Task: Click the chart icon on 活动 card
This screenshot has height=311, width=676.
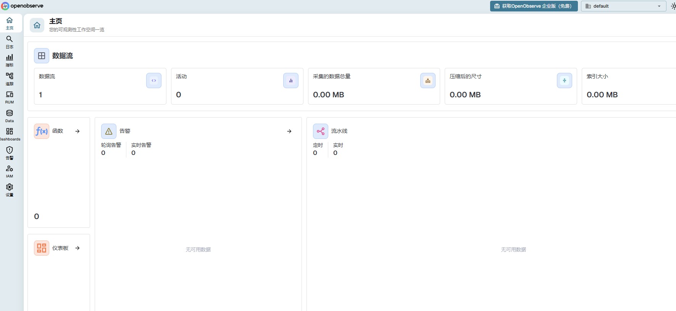Action: pyautogui.click(x=291, y=81)
